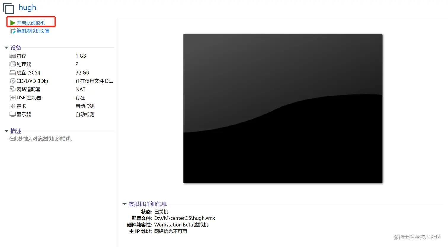The image size is (448, 247).
Task: Select the 网络适配器 network adapter icon
Action: pos(12,89)
